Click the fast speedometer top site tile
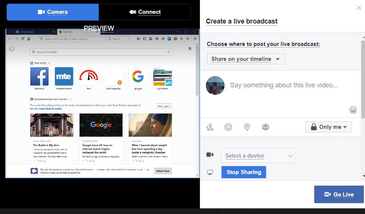Screen dimensions: 365x214 tap(89, 77)
